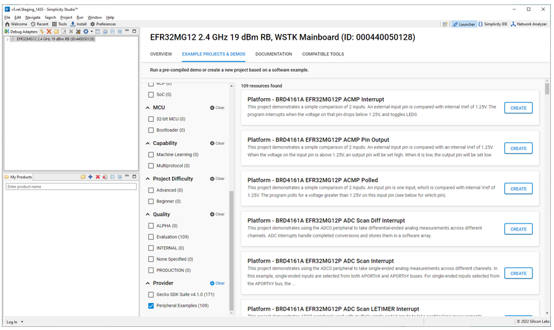Create the ACMP Interrupt project

[x=518, y=108]
